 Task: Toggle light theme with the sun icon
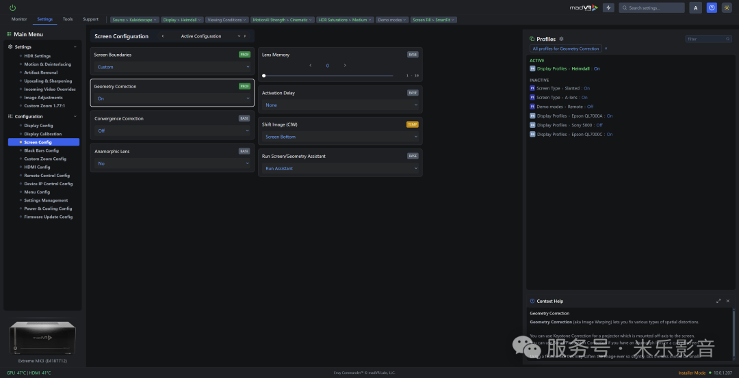click(x=727, y=8)
